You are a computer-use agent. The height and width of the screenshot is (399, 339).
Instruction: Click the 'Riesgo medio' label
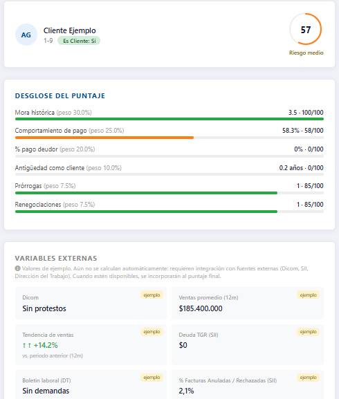[306, 53]
